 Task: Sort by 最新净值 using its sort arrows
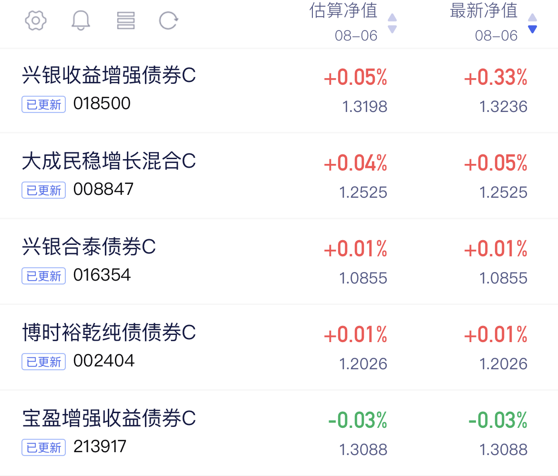pos(532,23)
